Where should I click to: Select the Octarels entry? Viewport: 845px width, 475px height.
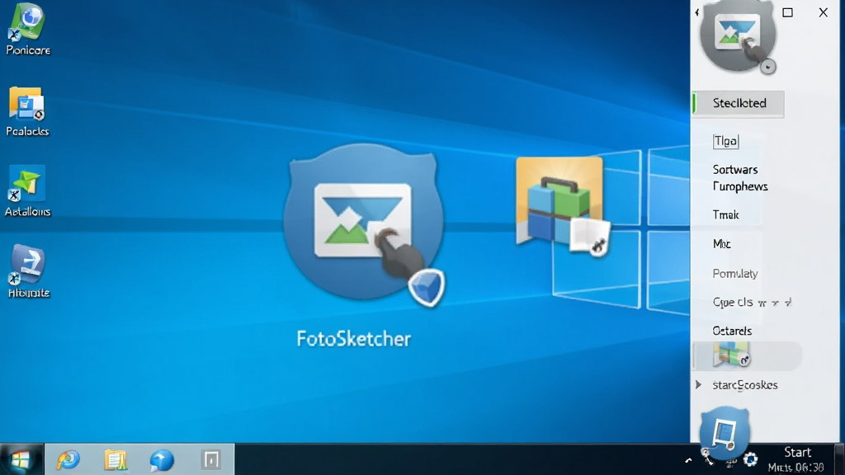click(x=732, y=331)
